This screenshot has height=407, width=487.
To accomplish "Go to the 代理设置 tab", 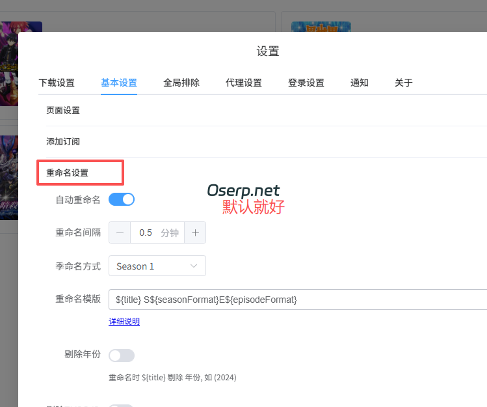I will coord(244,83).
